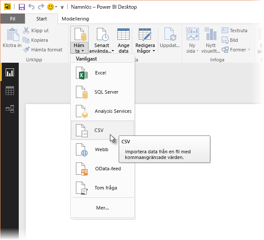Click the Power BI logo icon in title bar
This screenshot has width=264, height=240.
(x=7, y=7)
